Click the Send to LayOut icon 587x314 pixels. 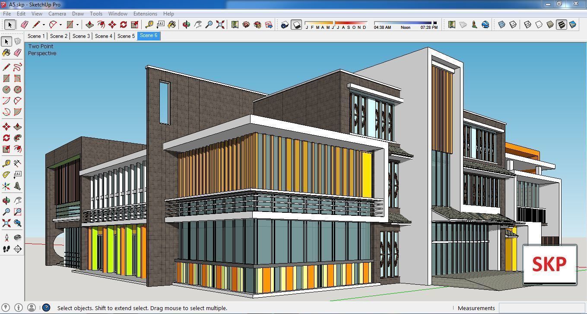click(x=269, y=25)
